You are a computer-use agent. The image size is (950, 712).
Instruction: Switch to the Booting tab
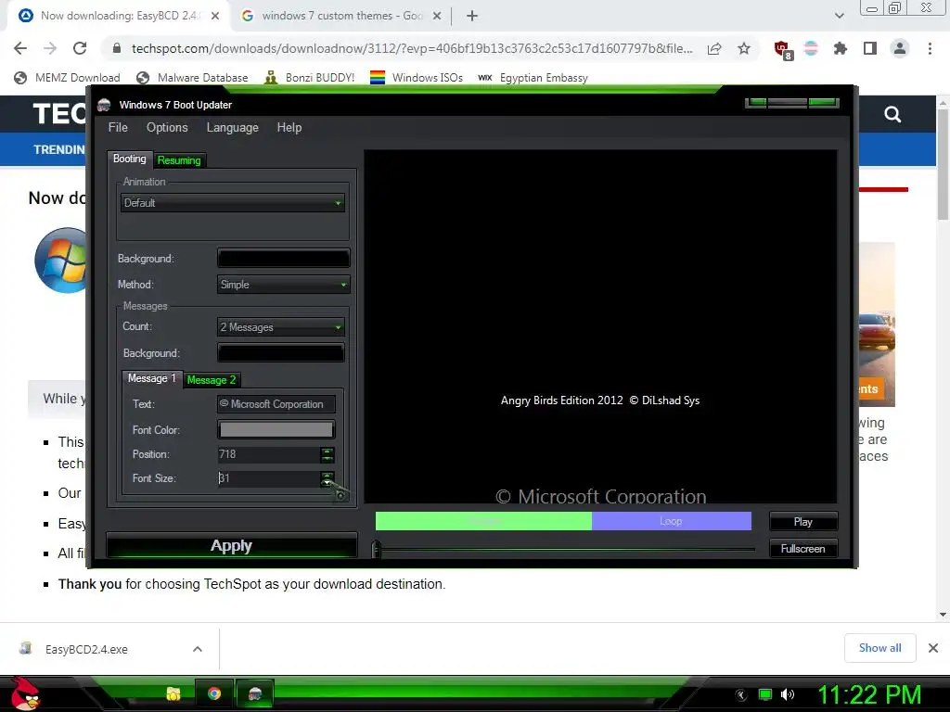coord(130,159)
